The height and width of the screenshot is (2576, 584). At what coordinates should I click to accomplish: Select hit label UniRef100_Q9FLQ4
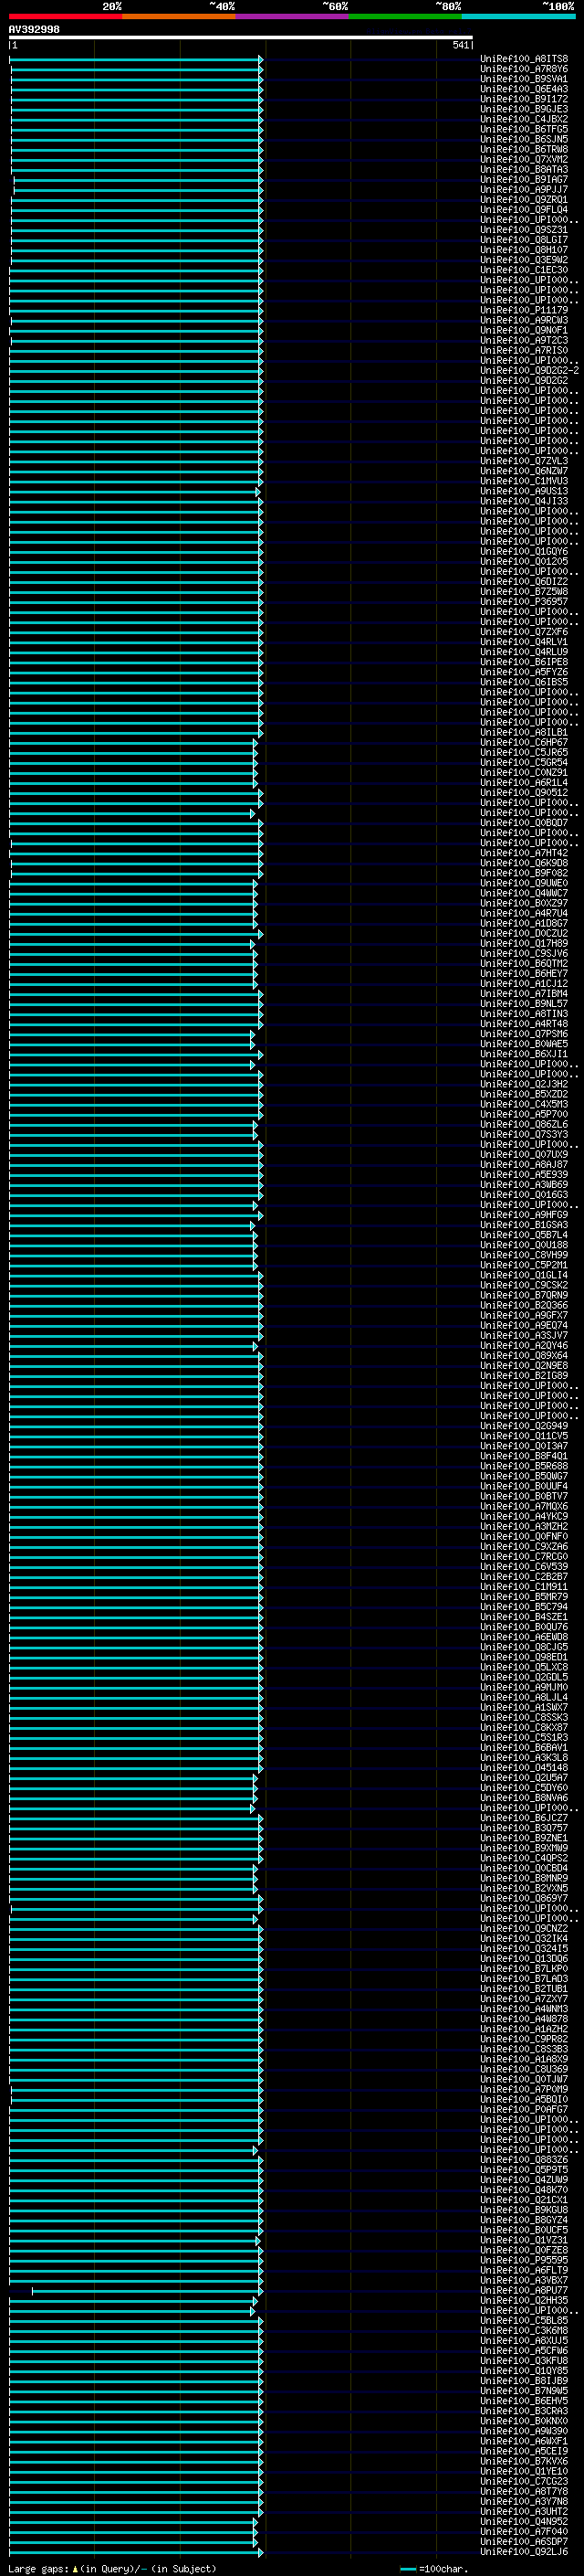(524, 210)
